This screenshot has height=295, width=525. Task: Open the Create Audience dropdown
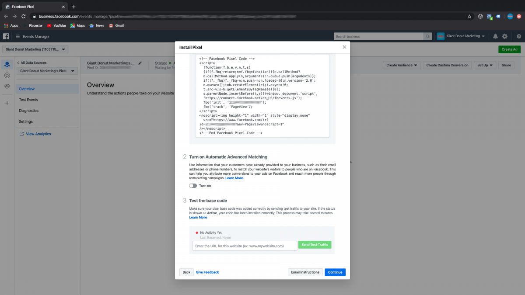tap(402, 65)
